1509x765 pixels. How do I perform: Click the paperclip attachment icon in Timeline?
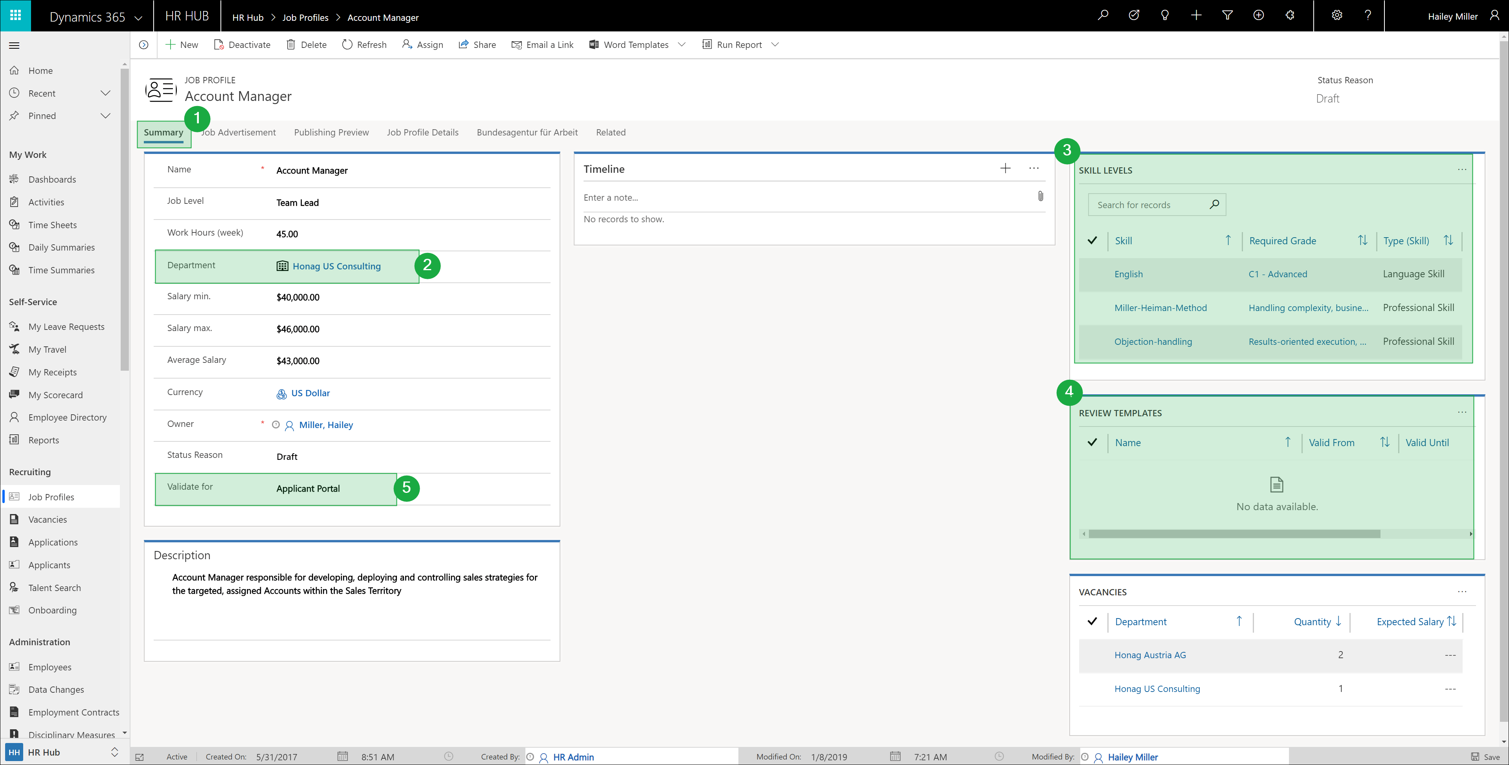coord(1040,196)
